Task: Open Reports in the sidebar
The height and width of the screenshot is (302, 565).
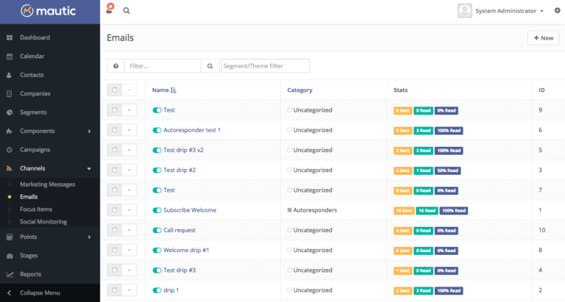Action: point(30,274)
